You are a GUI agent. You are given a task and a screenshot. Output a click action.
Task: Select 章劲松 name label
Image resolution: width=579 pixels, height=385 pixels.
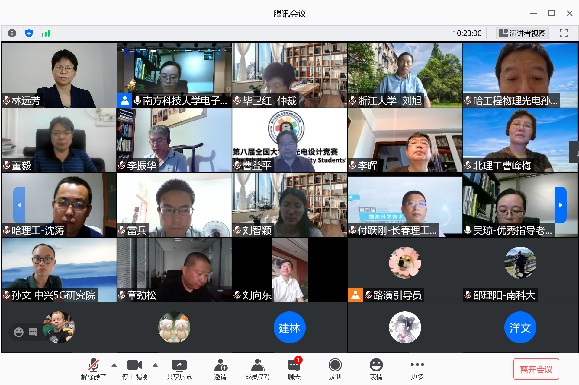point(142,295)
